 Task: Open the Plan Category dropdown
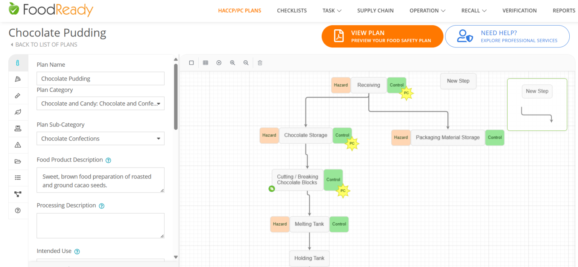point(100,104)
